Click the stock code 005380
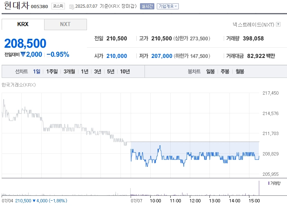This screenshot has width=287, height=206. (39, 7)
